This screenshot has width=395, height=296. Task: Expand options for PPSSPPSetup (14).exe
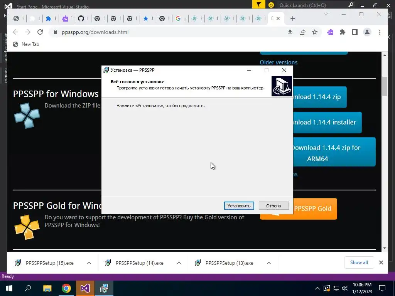pos(179,263)
